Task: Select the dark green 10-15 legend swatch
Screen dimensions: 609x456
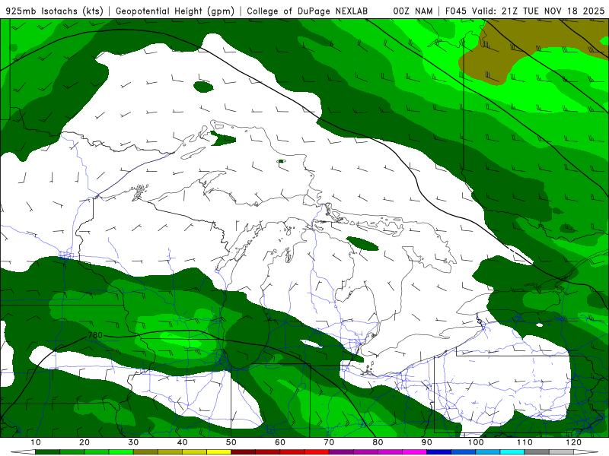Action: click(x=47, y=452)
